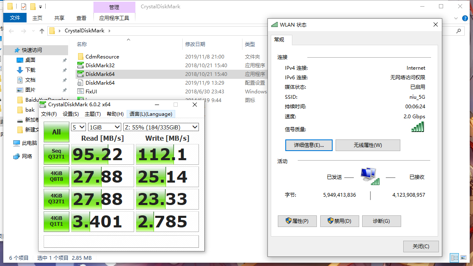
Task: Run the 4KiB Q32T1 benchmark test
Action: (56, 199)
